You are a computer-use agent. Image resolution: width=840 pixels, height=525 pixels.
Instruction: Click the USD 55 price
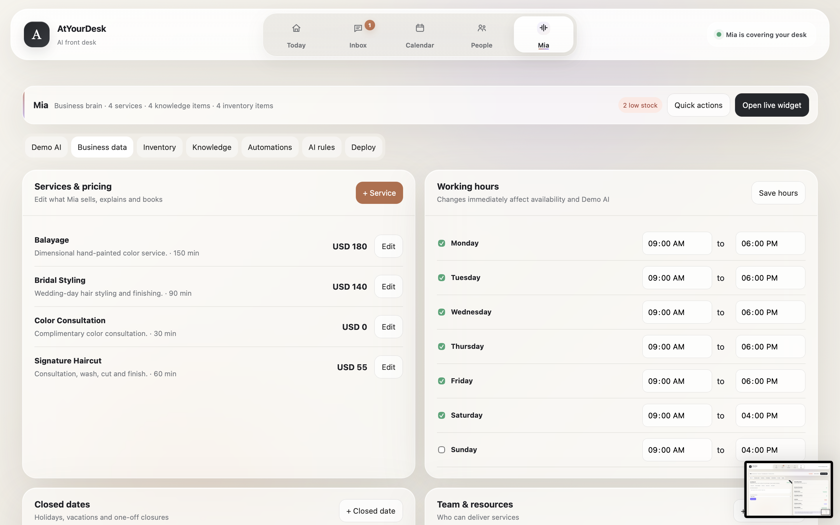point(352,367)
